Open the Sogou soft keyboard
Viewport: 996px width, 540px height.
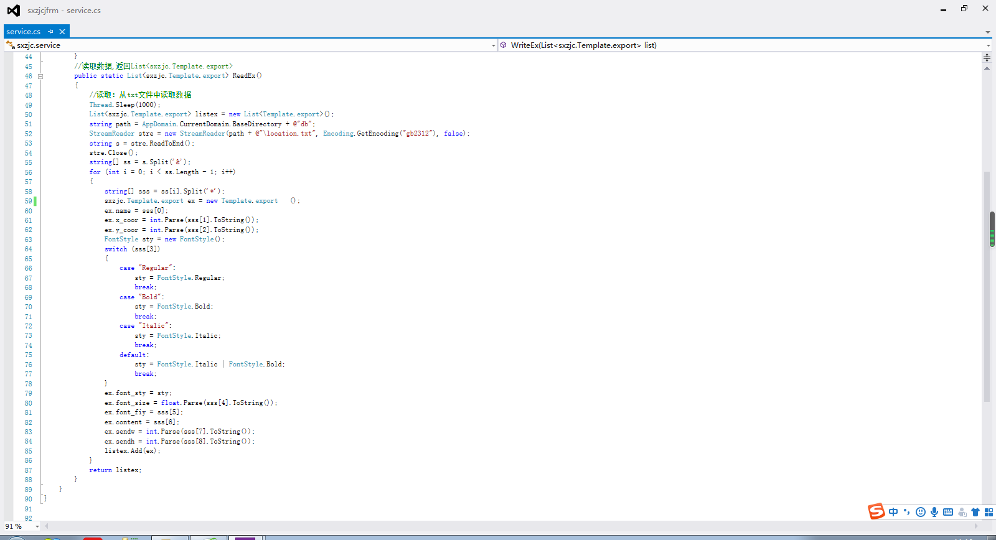pyautogui.click(x=948, y=512)
